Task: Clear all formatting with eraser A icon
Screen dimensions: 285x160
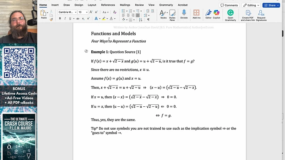Action: (114, 12)
